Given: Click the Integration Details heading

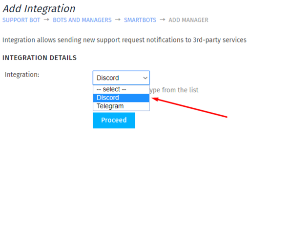Looking at the screenshot, I should pyautogui.click(x=40, y=58).
